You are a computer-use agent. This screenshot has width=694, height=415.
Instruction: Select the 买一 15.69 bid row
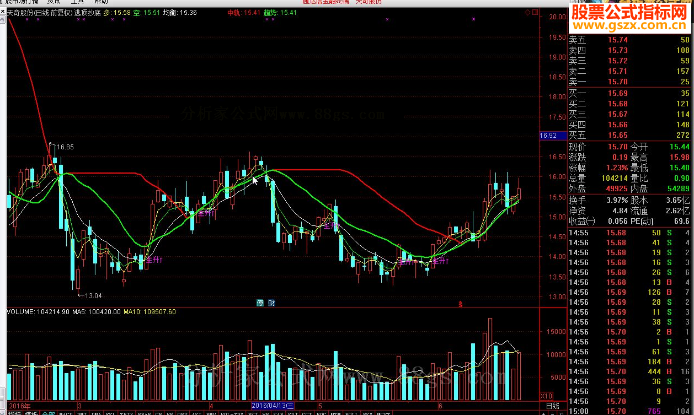click(629, 93)
